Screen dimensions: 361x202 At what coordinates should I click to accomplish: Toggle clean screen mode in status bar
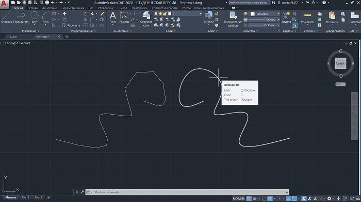pyautogui.click(x=352, y=198)
